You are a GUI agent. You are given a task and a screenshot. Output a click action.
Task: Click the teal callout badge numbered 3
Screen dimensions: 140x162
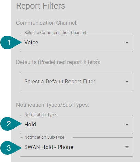[x=9, y=148]
